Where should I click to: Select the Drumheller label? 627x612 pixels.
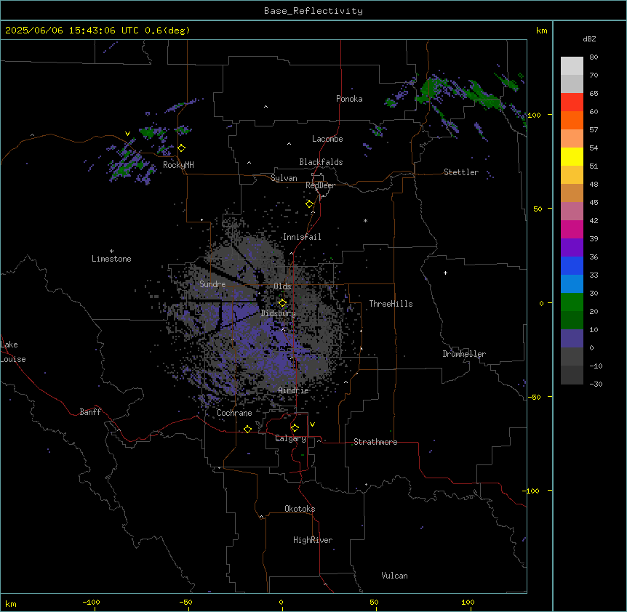464,354
